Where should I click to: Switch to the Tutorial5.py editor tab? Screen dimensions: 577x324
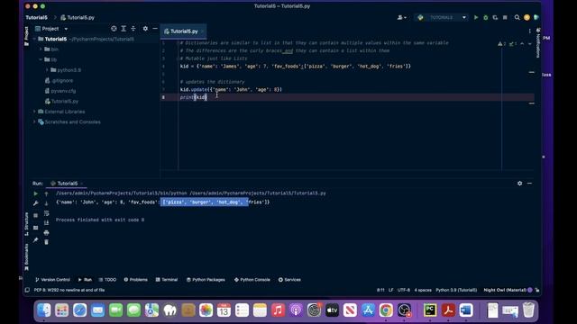[x=183, y=31]
